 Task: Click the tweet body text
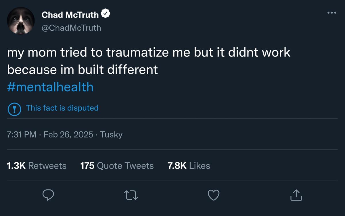coord(149,53)
